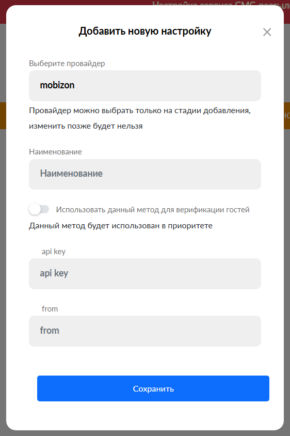Enable the guest verification toggle switch
290x436 pixels.
point(39,209)
